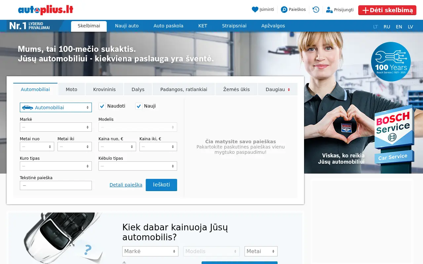
Task: Open saved searches magnifier icon
Action: point(284,10)
